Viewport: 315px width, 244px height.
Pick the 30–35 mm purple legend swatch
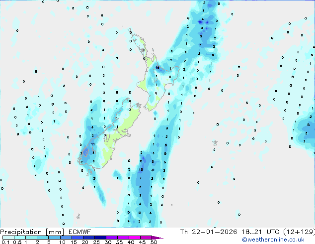tap(112, 238)
